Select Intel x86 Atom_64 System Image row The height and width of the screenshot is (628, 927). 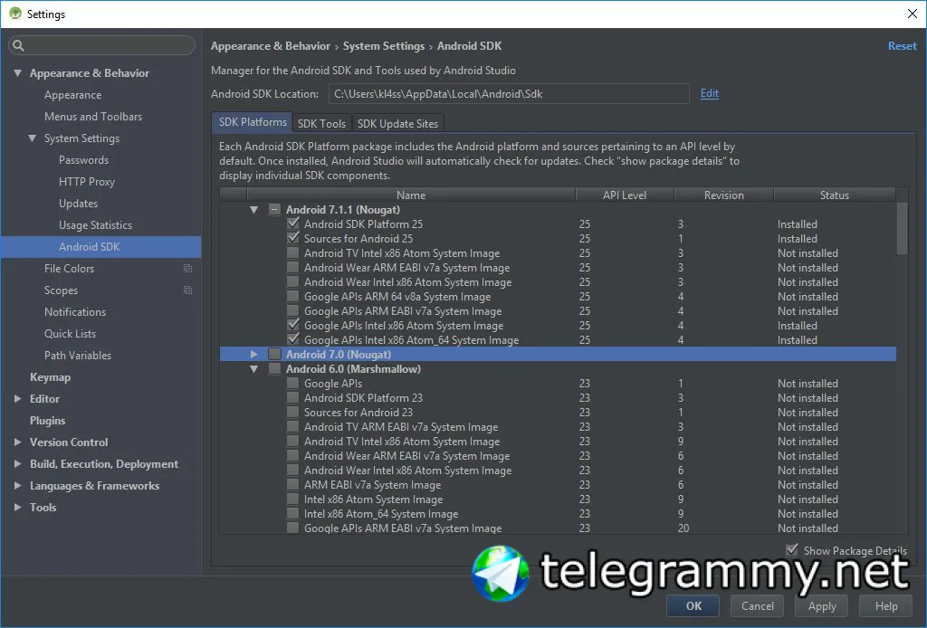558,514
